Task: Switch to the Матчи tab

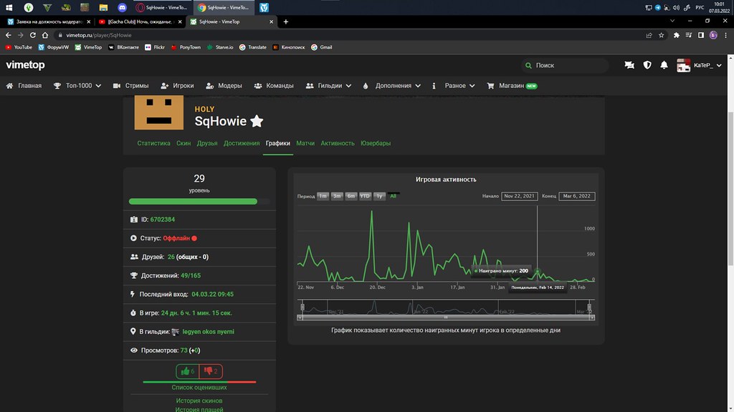Action: [x=305, y=143]
